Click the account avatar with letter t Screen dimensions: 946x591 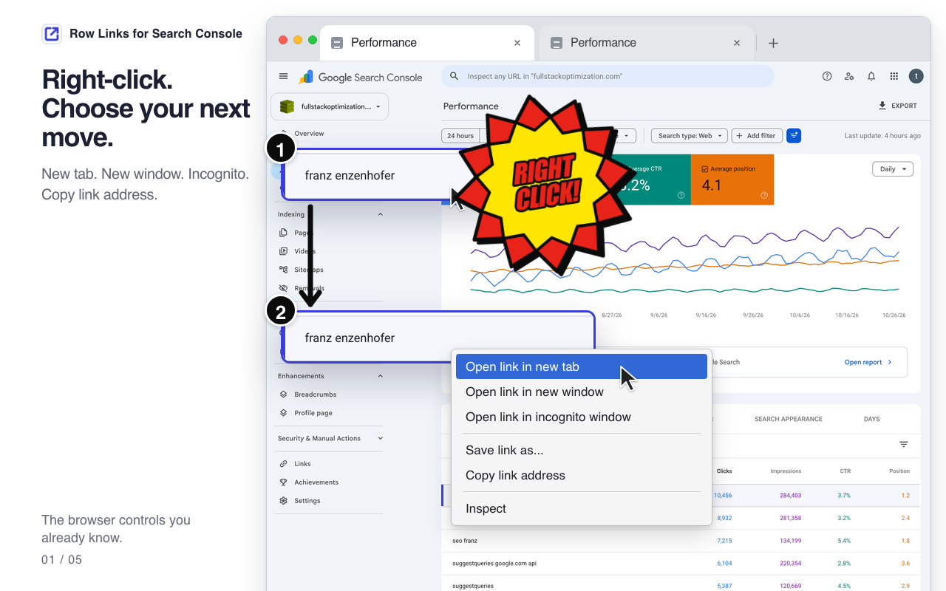(x=916, y=76)
